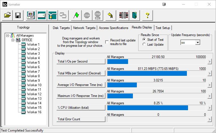
Task: Switch to the Disk Targets tab
Action: pos(61,28)
